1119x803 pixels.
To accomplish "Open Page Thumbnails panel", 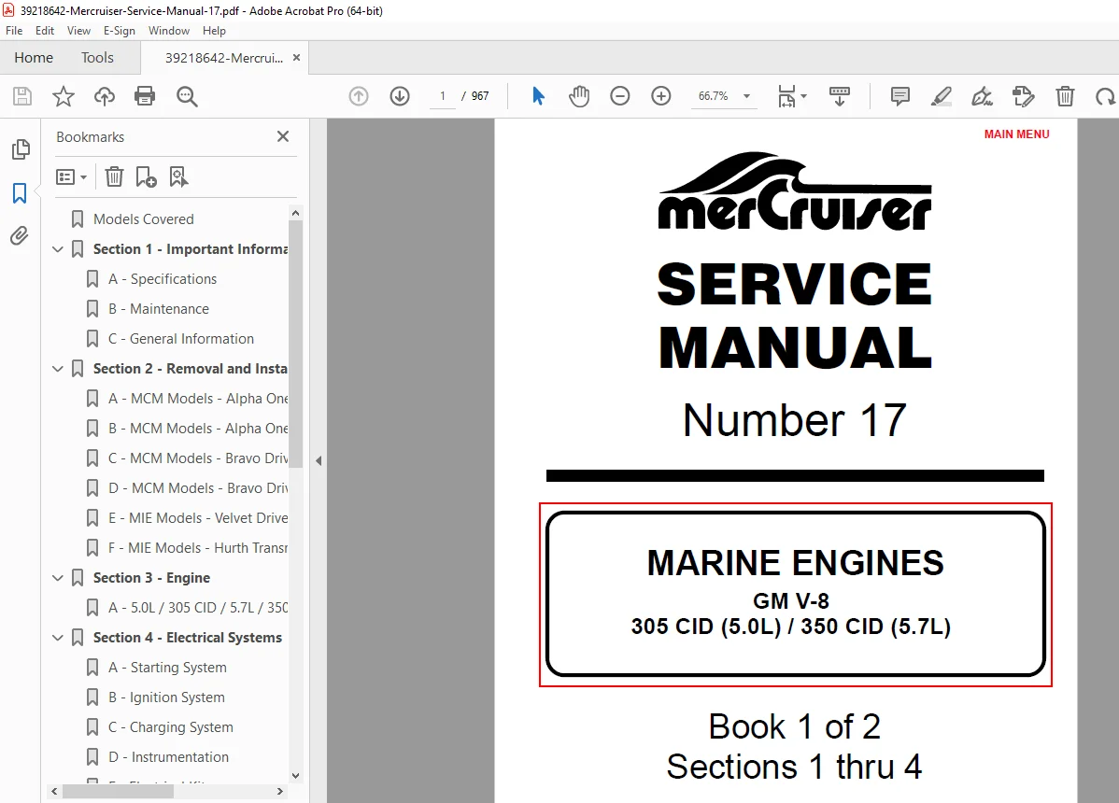I will (21, 149).
